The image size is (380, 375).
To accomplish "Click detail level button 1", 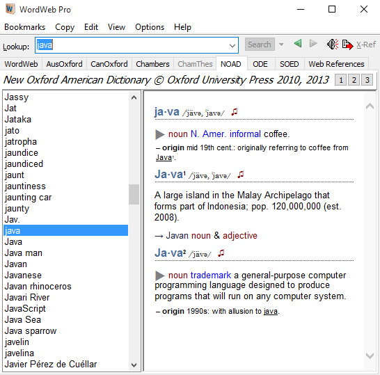I will [341, 80].
